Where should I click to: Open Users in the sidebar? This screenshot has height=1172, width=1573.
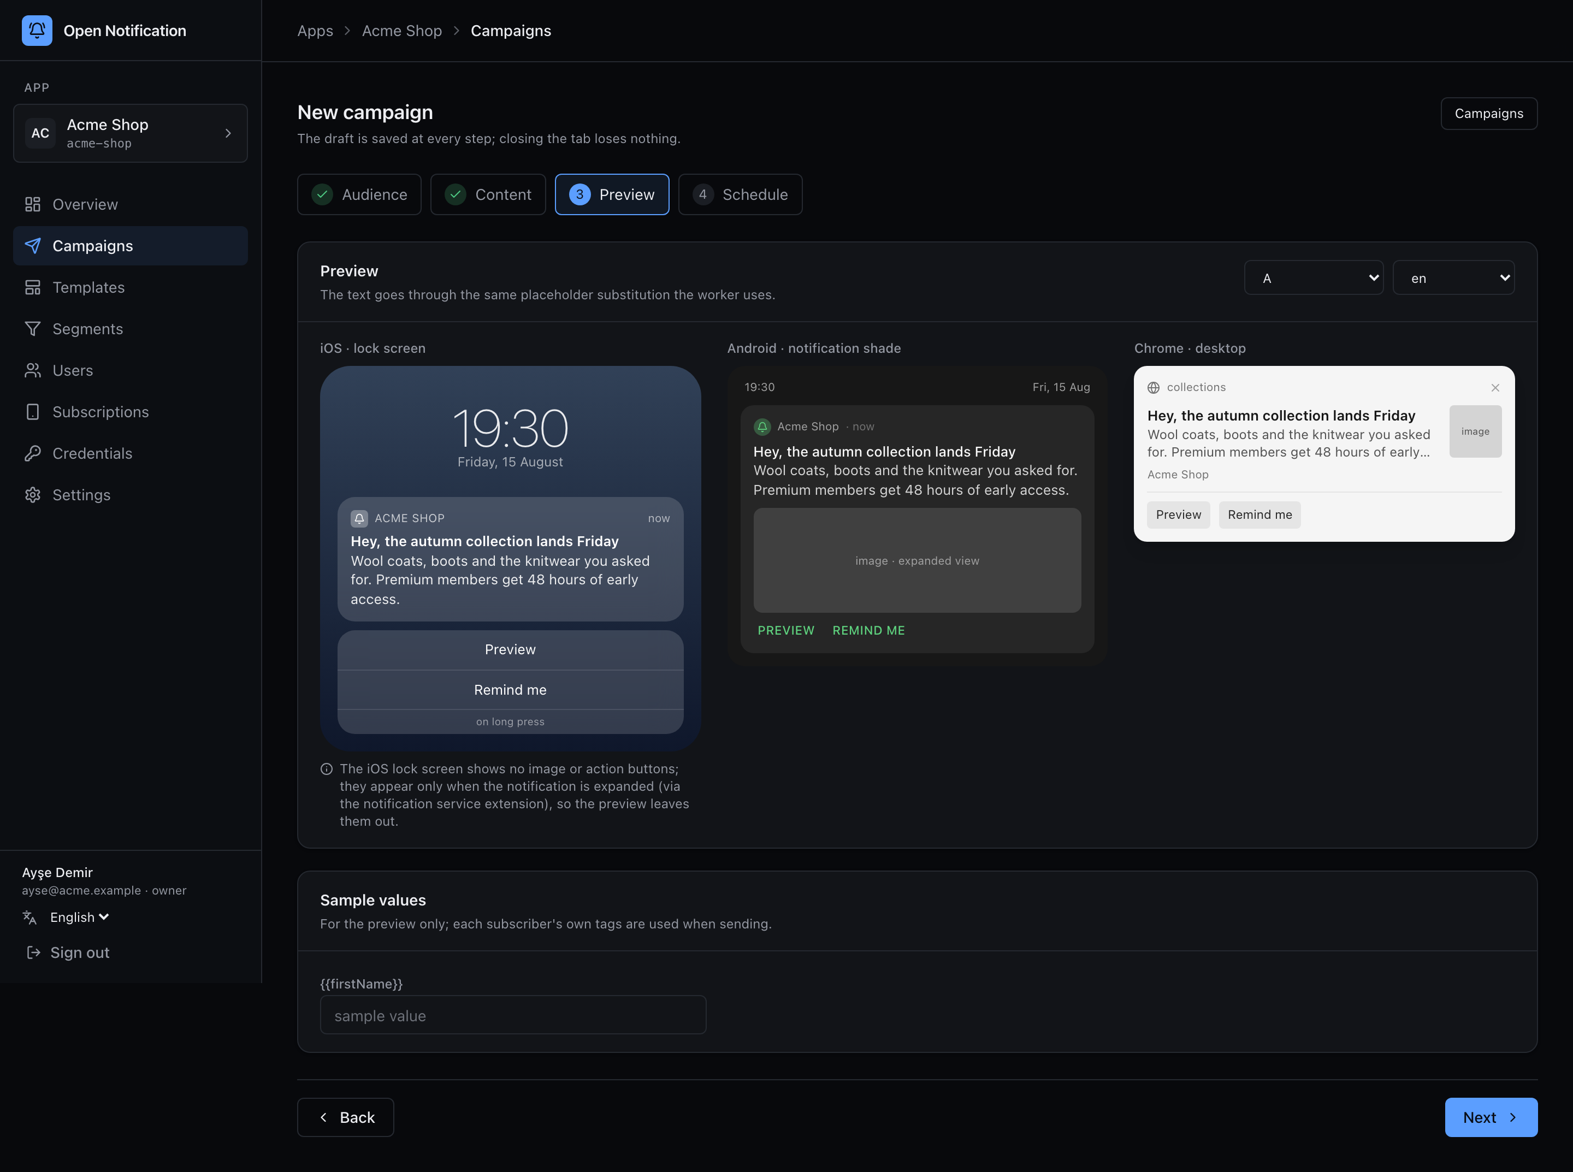[131, 370]
